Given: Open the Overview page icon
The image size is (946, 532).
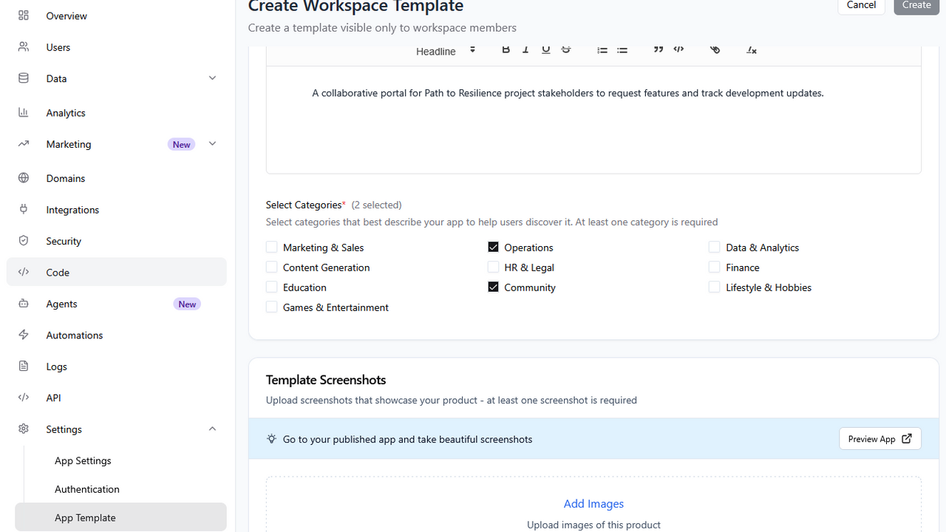Looking at the screenshot, I should click(24, 16).
